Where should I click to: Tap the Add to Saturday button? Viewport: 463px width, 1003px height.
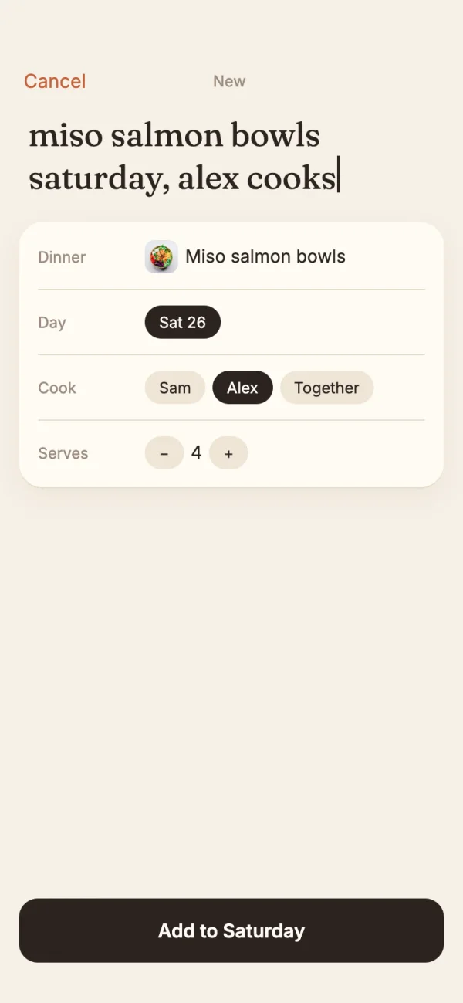point(231,930)
